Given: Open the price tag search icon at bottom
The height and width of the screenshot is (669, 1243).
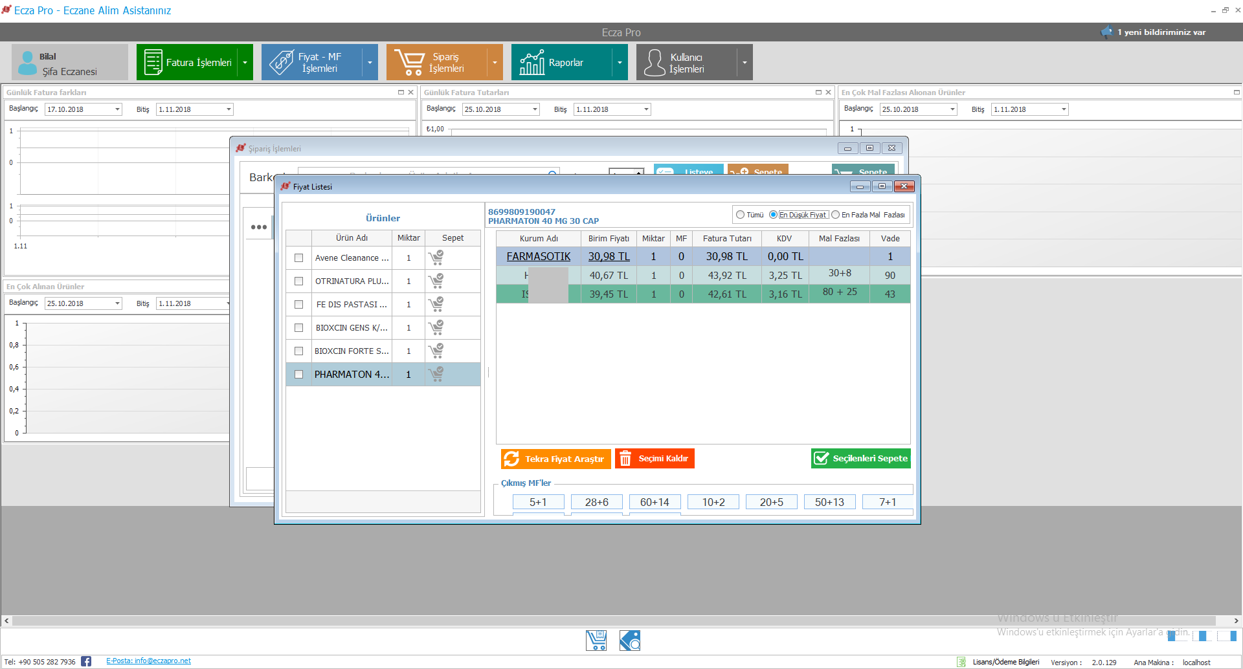Looking at the screenshot, I should point(630,641).
